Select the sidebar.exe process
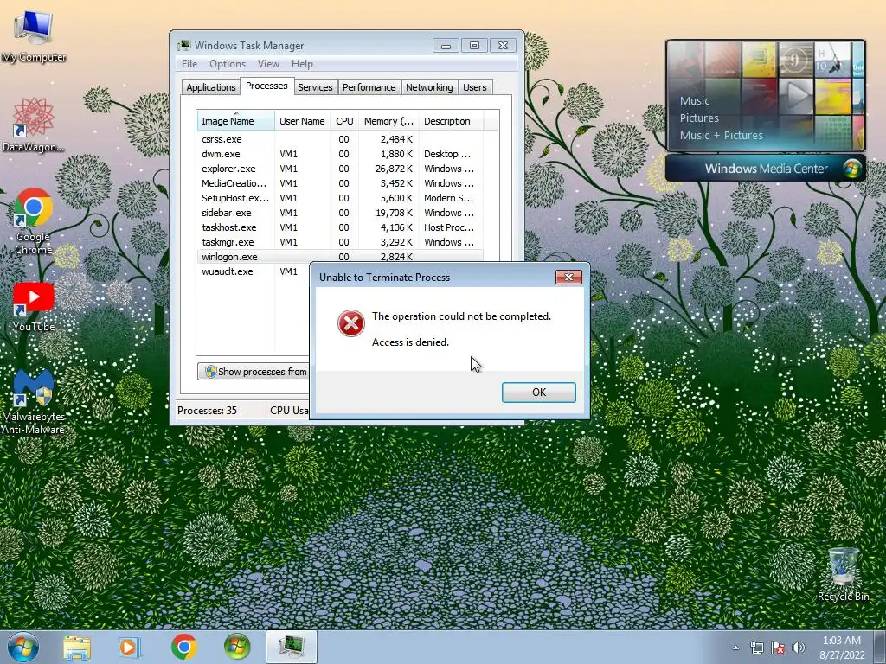This screenshot has height=664, width=886. pos(340,213)
